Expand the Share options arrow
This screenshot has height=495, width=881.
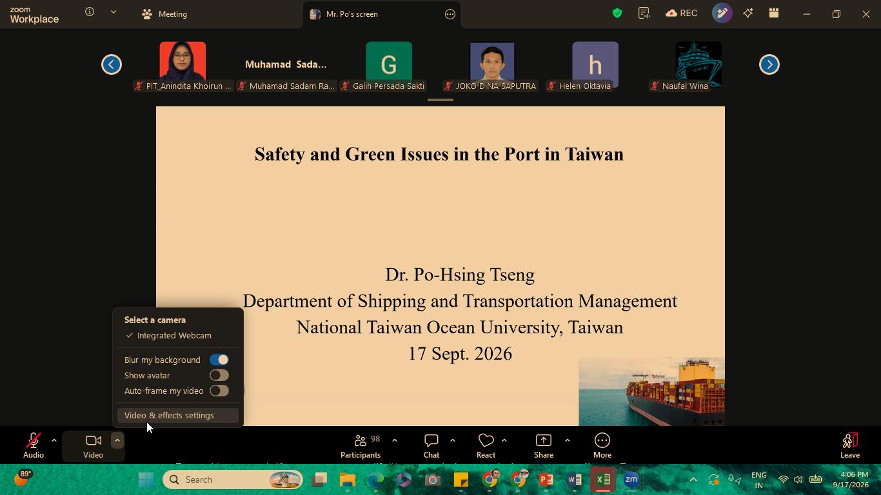tap(567, 441)
